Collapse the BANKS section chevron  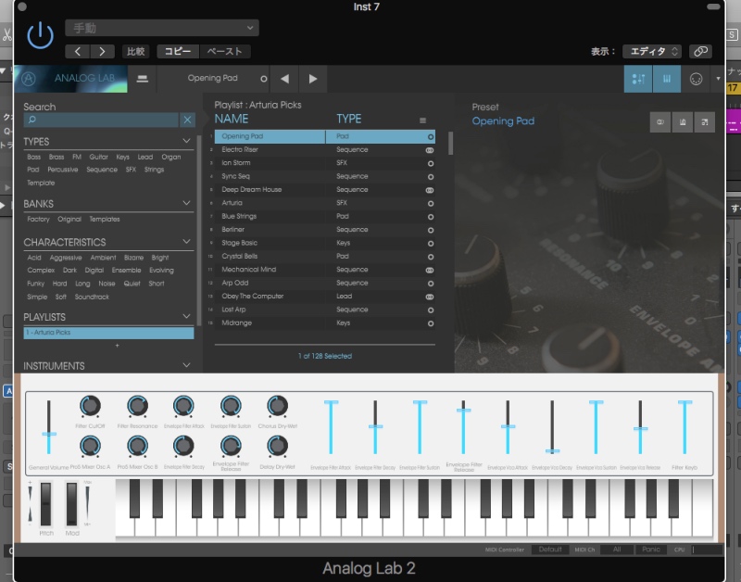[187, 203]
